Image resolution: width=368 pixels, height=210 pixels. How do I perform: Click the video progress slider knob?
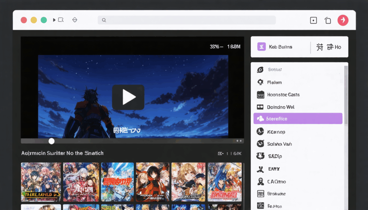click(52, 141)
